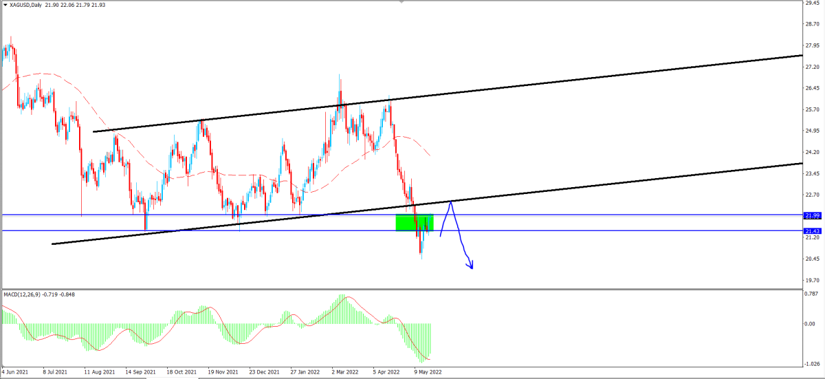The width and height of the screenshot is (825, 379).
Task: Click the 27 Jan 2022 date label
Action: tap(305, 372)
